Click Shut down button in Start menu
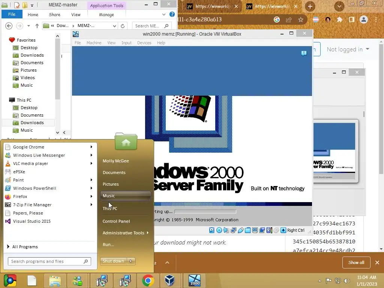Image resolution: width=384 pixels, height=288 pixels. 114,261
